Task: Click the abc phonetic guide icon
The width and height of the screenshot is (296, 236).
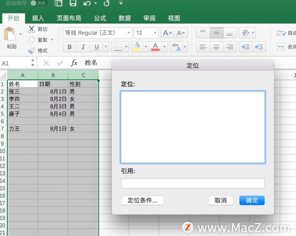Action: [176, 46]
